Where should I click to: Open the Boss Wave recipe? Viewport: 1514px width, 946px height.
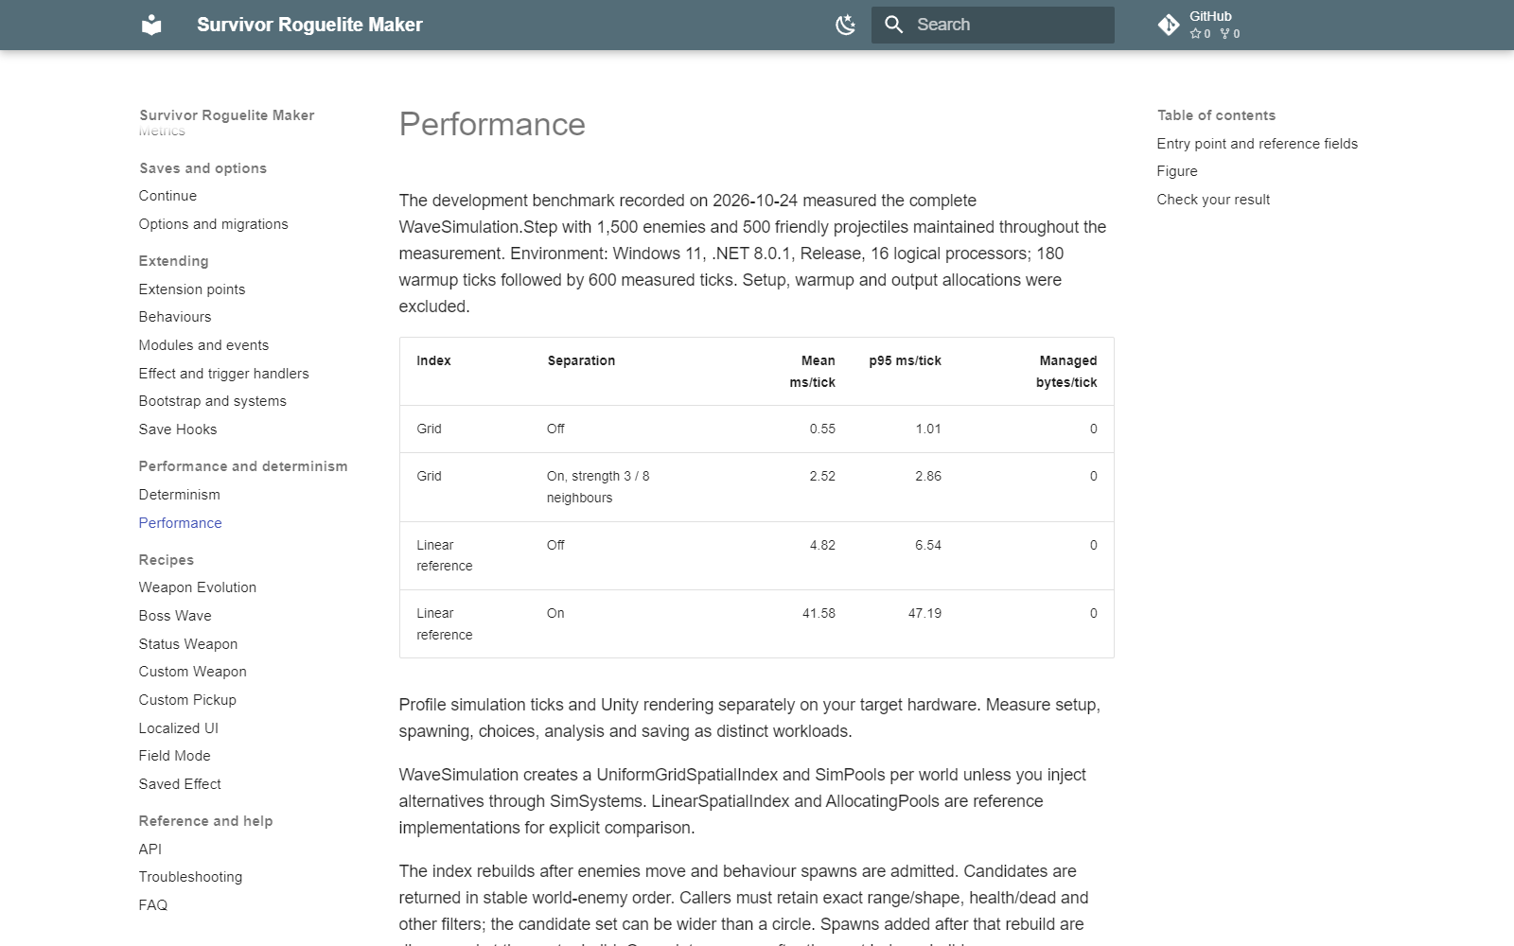(175, 616)
